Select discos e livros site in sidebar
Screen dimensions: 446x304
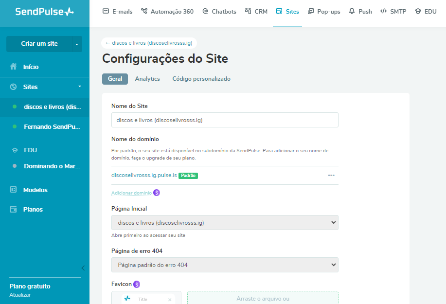point(45,107)
